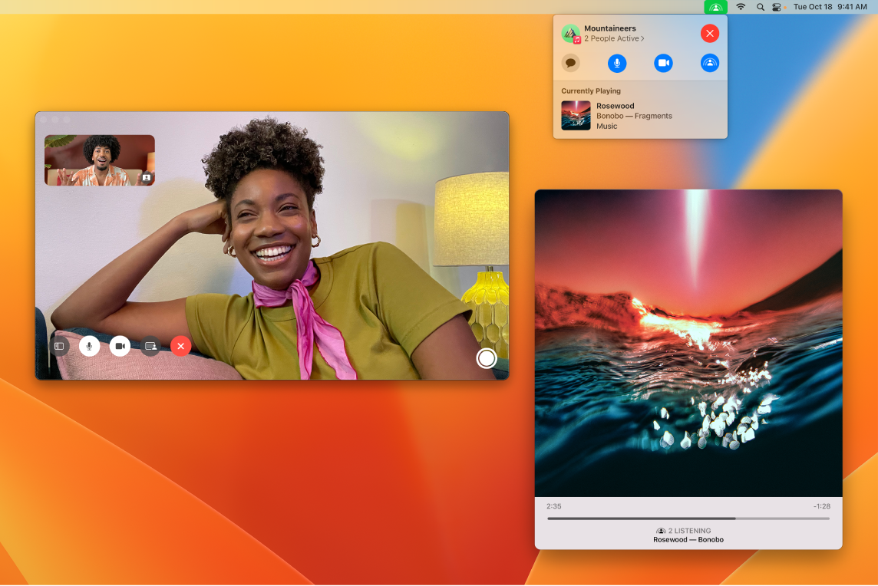End the FaceTime call with the red button
The image size is (878, 586).
180,346
